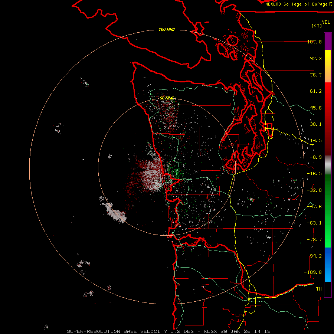
Task: Click the -109.8 velocity scale value
Action: pos(313,272)
